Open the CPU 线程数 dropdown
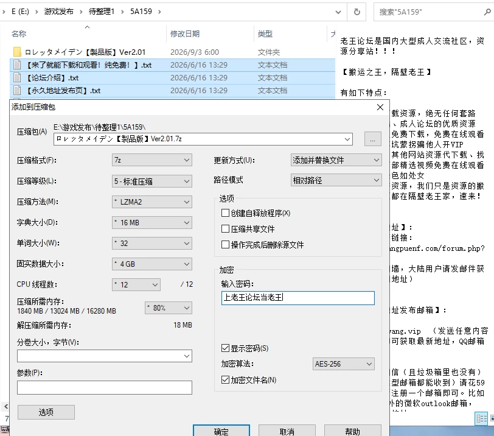Screen dimensions: 494x436 [136, 284]
